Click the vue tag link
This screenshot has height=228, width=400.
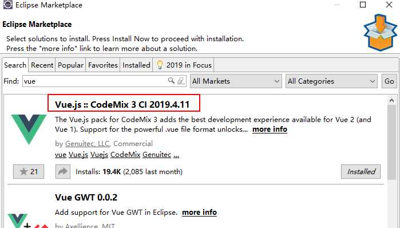(61, 155)
